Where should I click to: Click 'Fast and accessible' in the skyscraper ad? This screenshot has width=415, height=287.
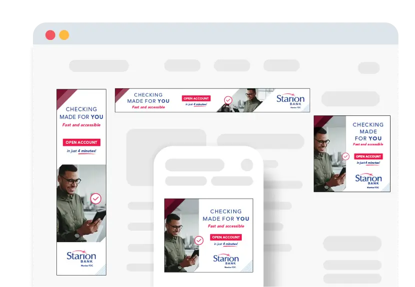coord(81,125)
